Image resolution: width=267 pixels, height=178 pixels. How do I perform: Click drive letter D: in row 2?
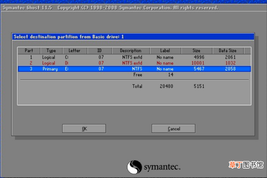coord(67,63)
